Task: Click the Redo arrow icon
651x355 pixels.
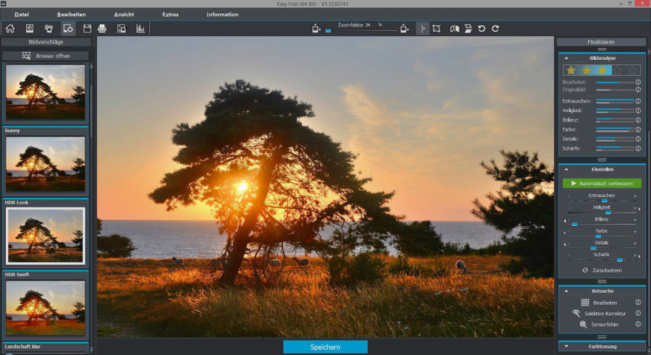Action: 496,29
